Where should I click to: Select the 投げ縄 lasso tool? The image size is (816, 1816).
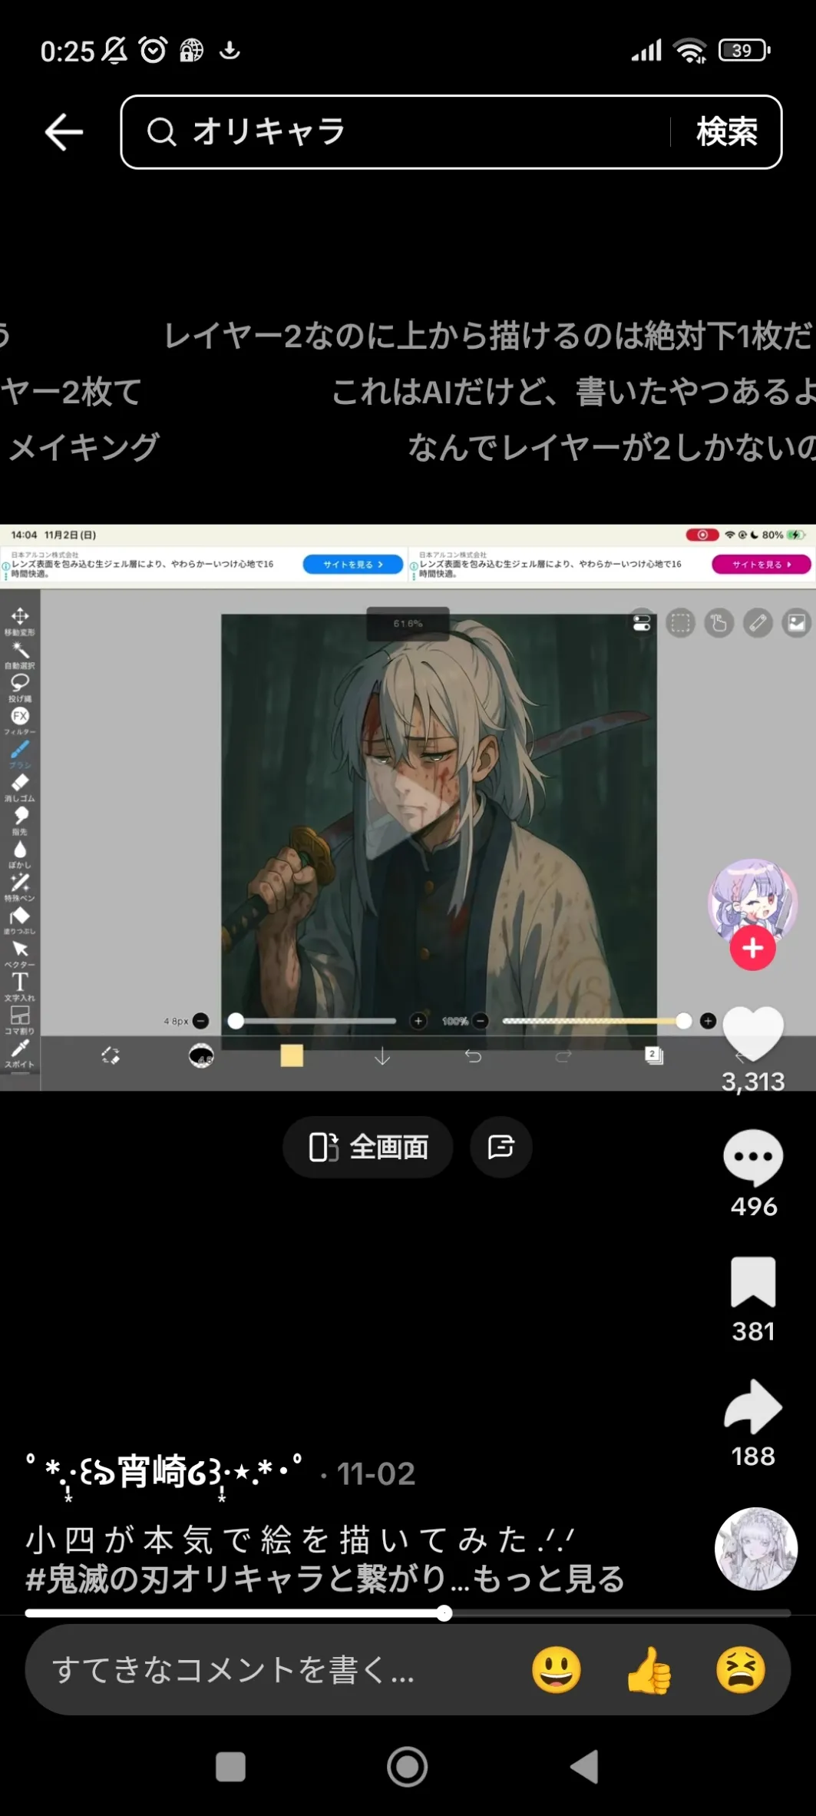point(20,688)
